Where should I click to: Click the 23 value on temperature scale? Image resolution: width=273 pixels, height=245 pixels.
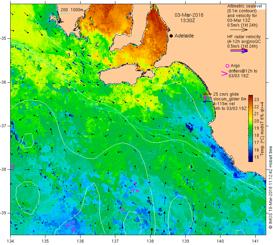pyautogui.click(x=257, y=99)
